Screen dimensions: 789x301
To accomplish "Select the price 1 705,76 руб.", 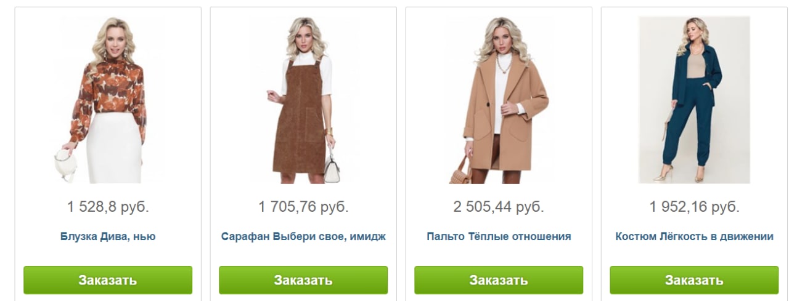I will point(303,207).
